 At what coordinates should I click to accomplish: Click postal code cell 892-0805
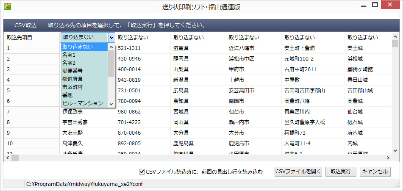tap(143, 143)
